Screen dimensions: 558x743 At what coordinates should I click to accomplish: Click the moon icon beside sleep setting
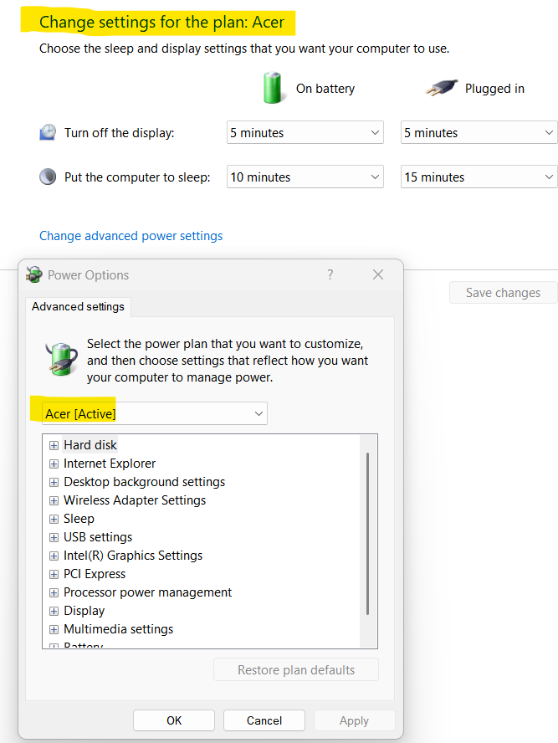(48, 177)
